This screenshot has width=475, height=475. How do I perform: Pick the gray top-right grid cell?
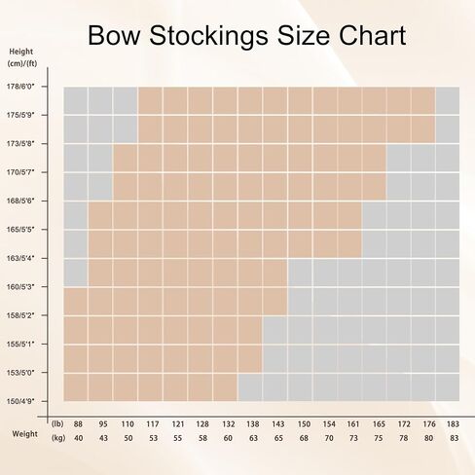point(448,100)
